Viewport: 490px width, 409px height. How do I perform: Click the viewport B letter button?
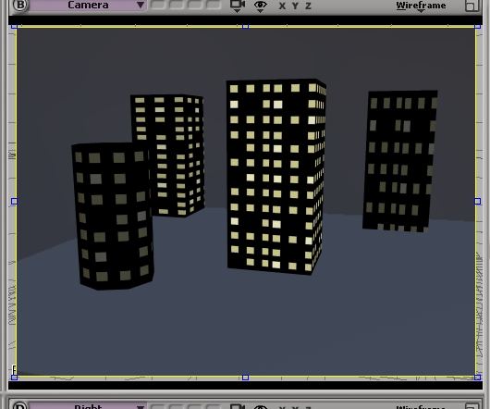click(19, 5)
